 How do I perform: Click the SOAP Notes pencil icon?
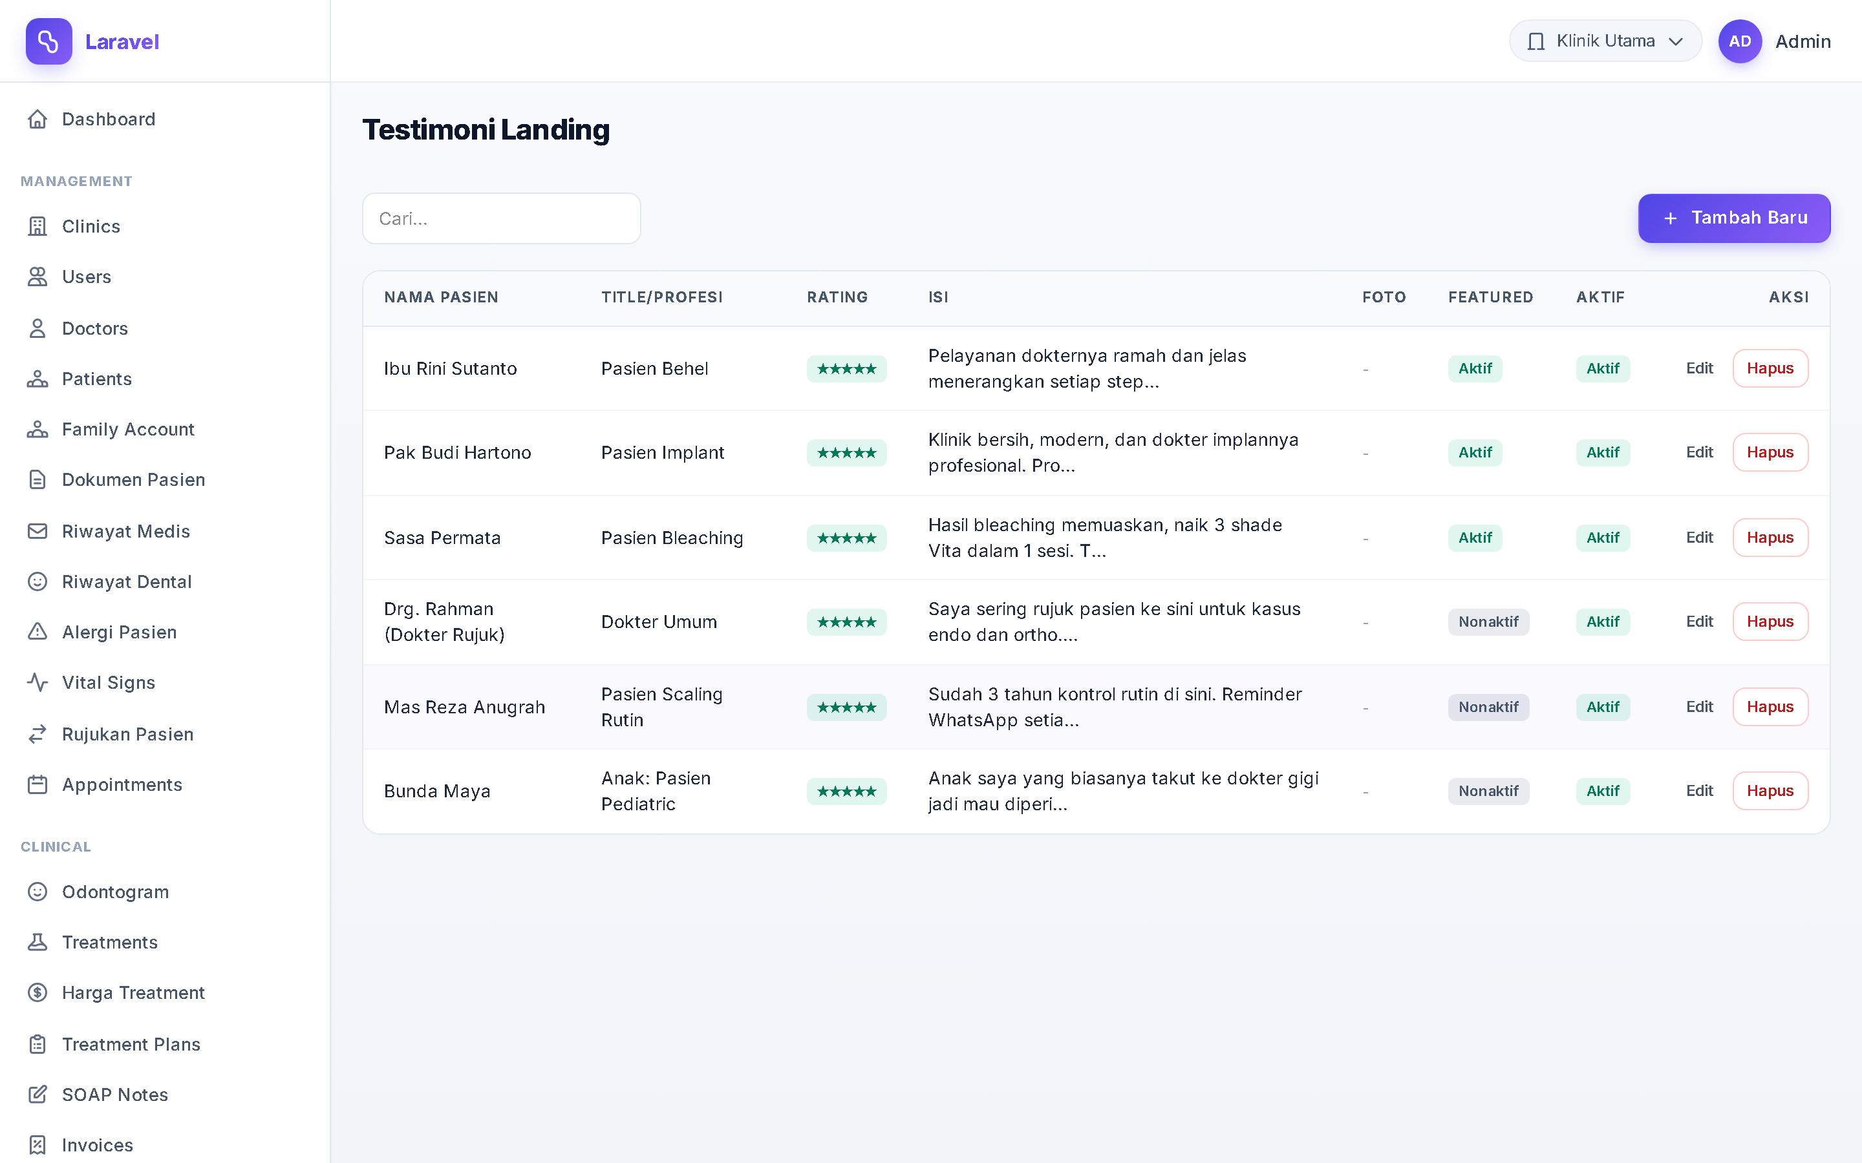[37, 1095]
